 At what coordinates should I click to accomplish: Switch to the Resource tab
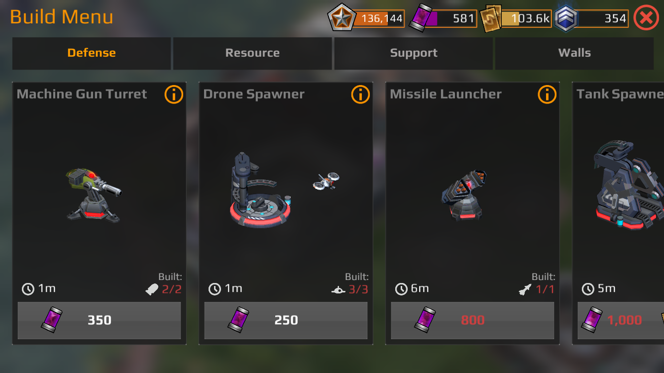(x=252, y=53)
